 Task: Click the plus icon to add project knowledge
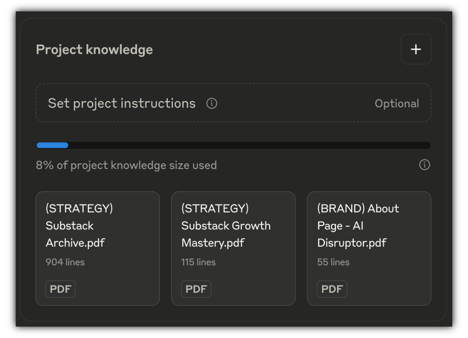click(416, 49)
